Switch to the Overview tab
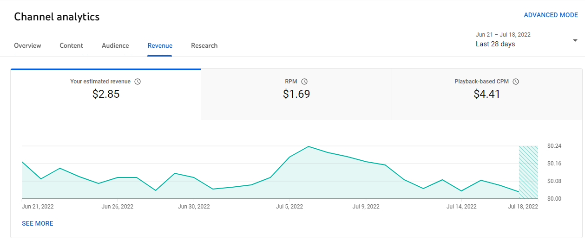 pos(27,45)
